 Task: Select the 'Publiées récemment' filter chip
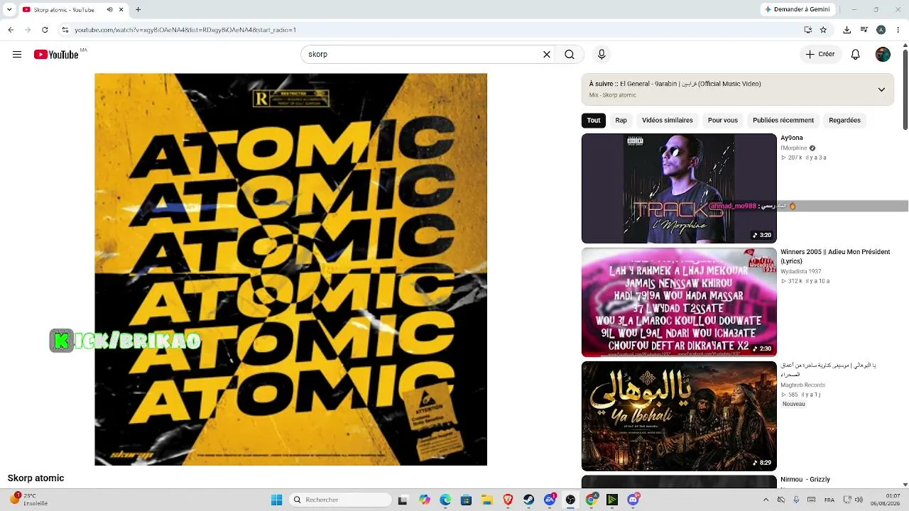(x=783, y=120)
